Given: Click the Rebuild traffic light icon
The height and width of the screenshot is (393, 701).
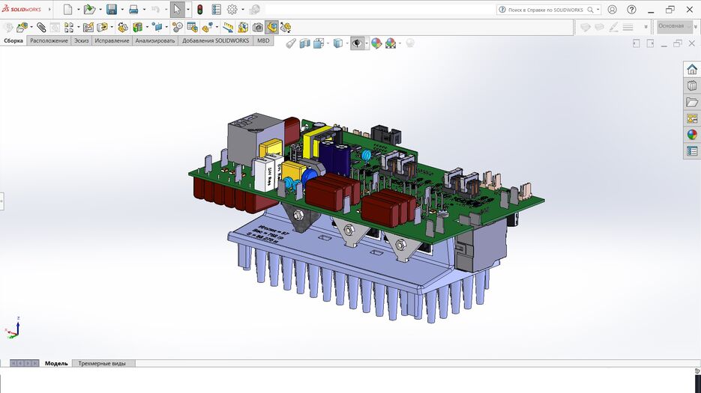Looking at the screenshot, I should tap(199, 10).
